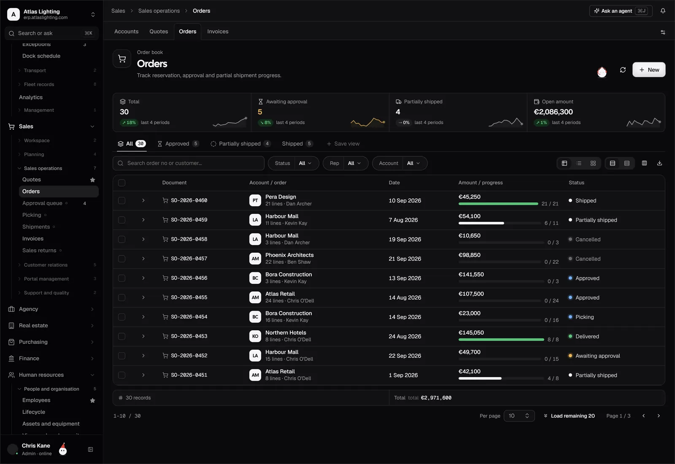Screen dimensions: 675x464
Task: Check the box for SO-2026-0460
Action: [x=122, y=200]
